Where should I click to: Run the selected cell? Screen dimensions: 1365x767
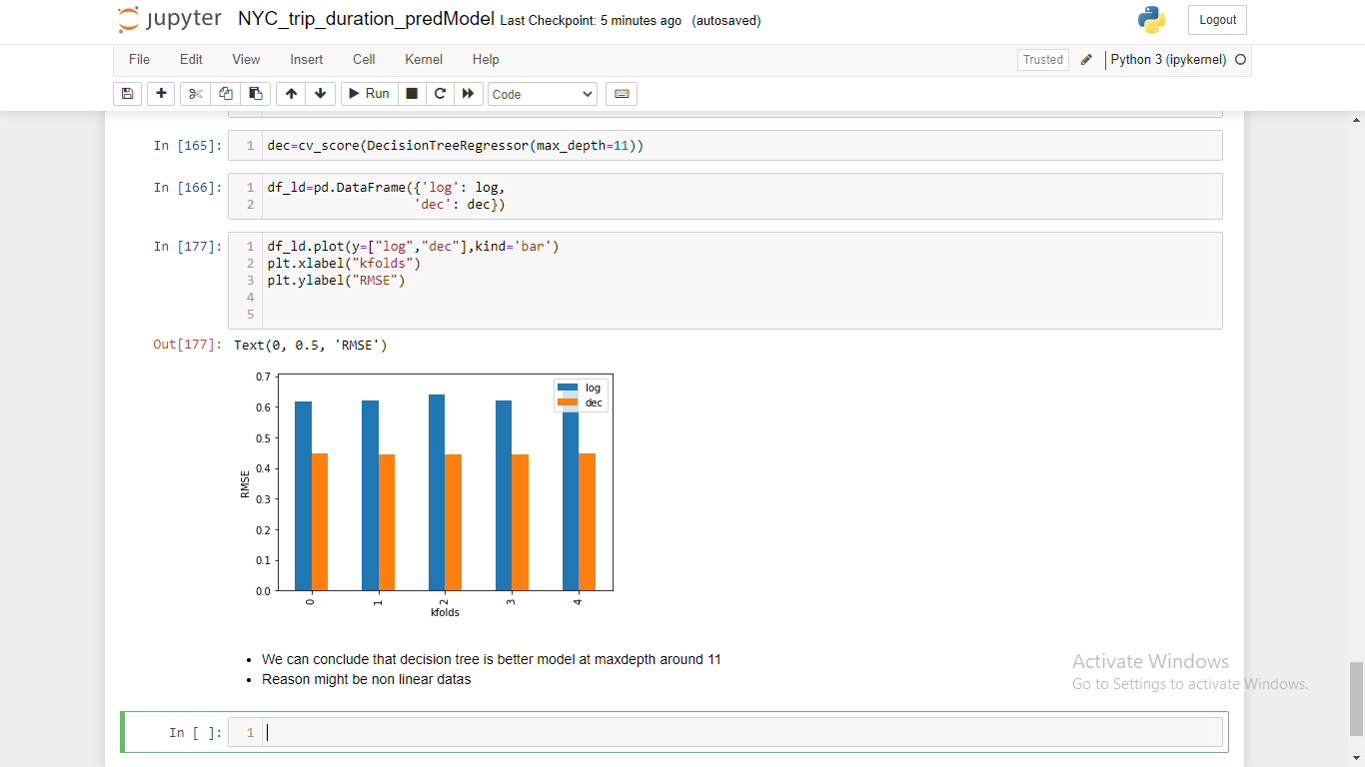(368, 93)
